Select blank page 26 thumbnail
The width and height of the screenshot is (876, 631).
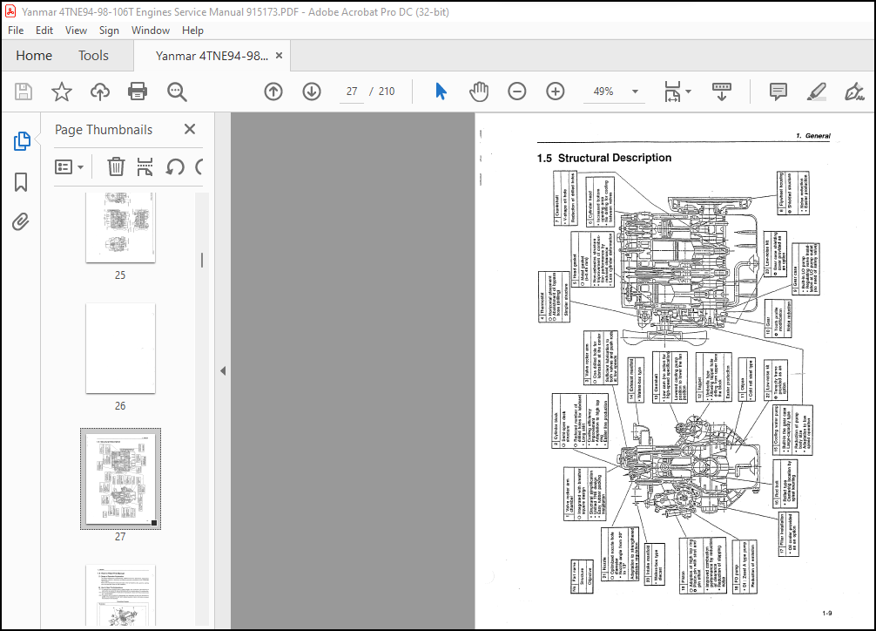[x=121, y=349]
